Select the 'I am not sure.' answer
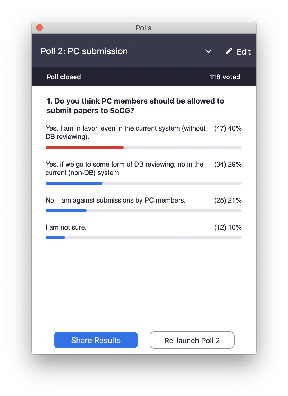The height and width of the screenshot is (396, 288). pyautogui.click(x=66, y=227)
